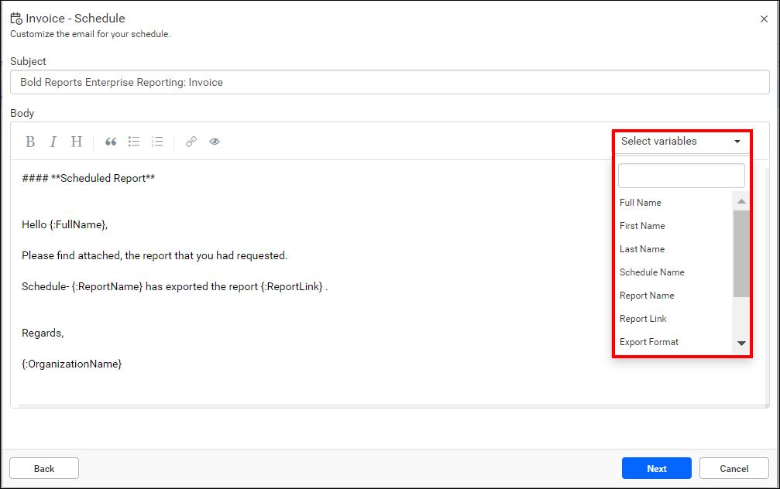Click the 'Hello {:FullName},' line in body
The width and height of the screenshot is (780, 489).
point(64,224)
